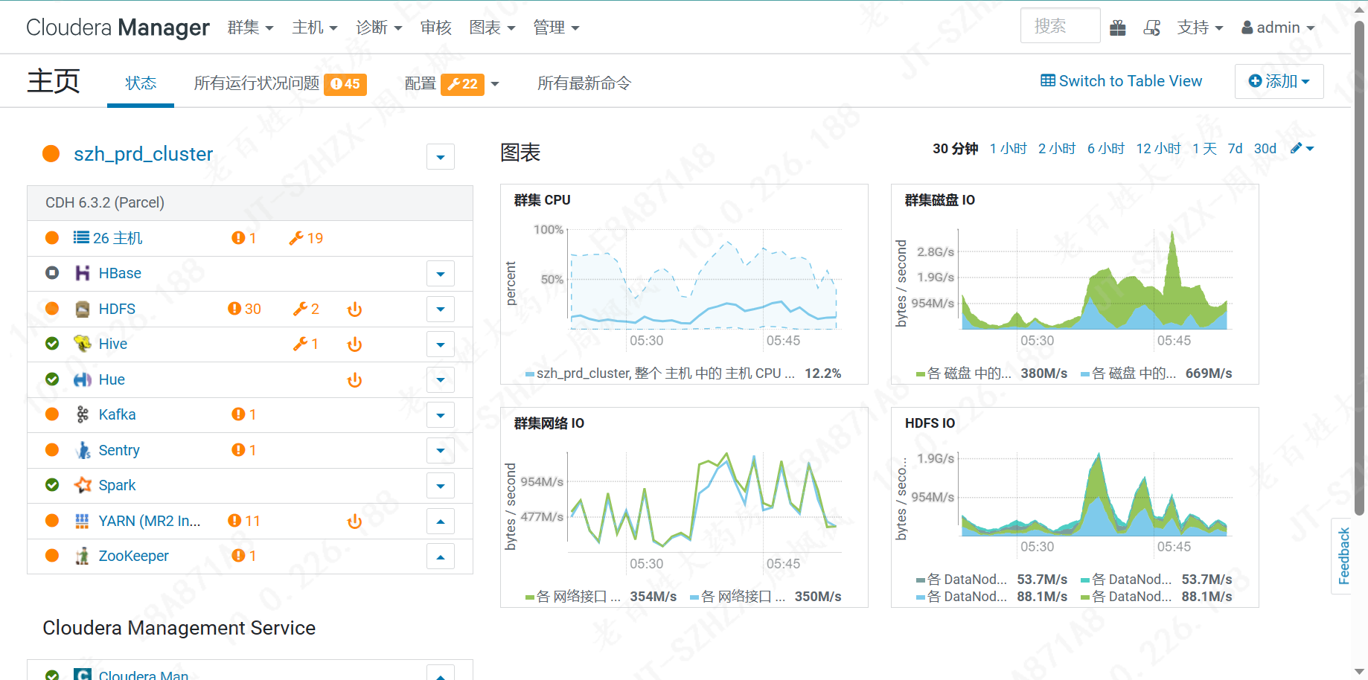This screenshot has width=1368, height=680.
Task: Click HDFS restart-needed power icon
Action: coord(354,309)
